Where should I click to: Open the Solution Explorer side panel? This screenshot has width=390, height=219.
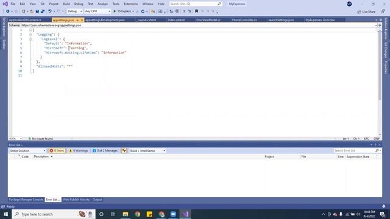[386, 28]
